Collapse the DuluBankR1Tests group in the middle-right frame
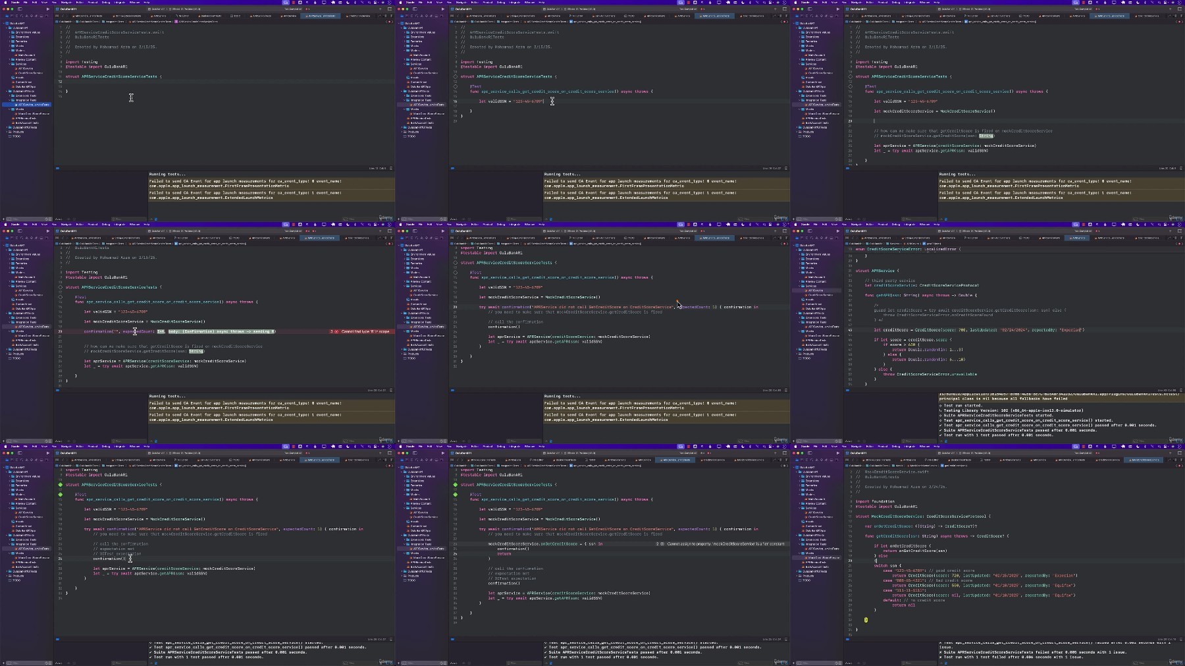 [797, 313]
